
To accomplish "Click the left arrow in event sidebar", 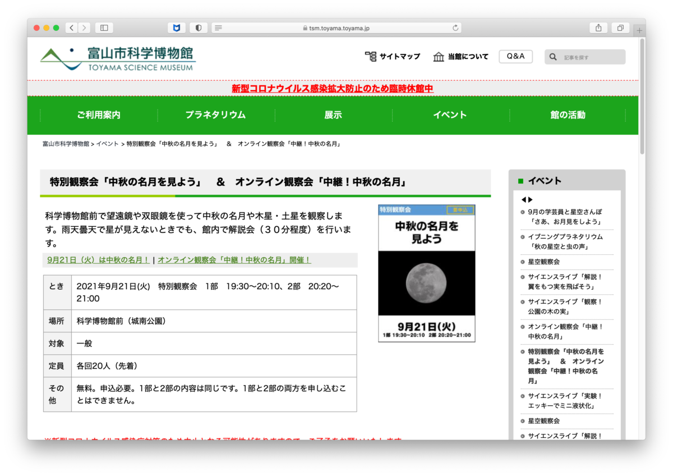I will tap(524, 199).
